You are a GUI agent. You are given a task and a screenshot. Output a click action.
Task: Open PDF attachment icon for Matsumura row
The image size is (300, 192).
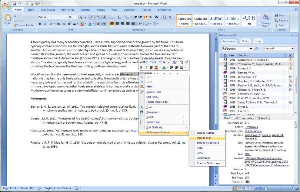tap(291, 60)
